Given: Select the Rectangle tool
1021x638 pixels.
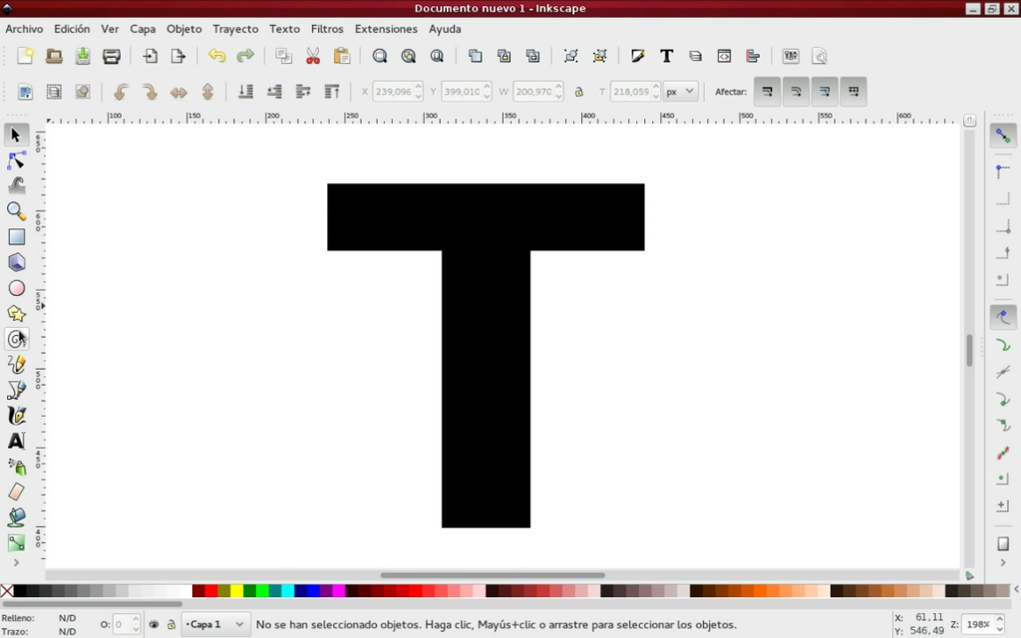Looking at the screenshot, I should pos(16,237).
